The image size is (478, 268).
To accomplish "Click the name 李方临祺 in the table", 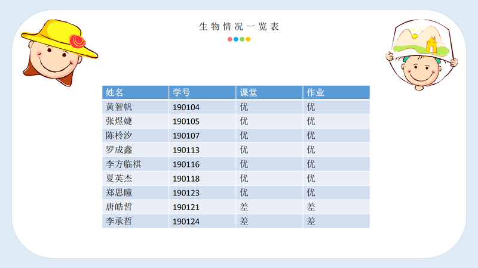I will tap(124, 164).
